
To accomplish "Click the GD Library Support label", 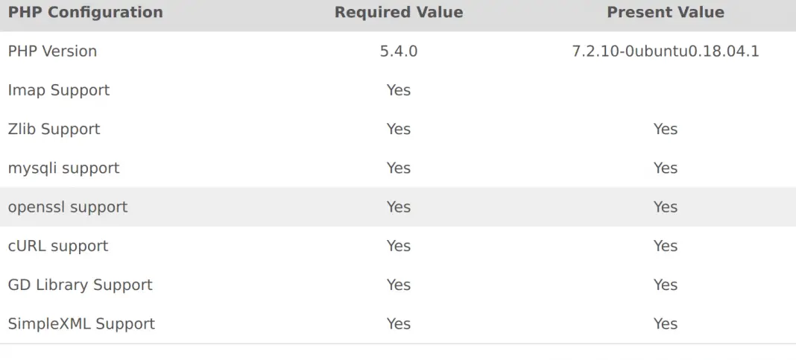I will [80, 285].
